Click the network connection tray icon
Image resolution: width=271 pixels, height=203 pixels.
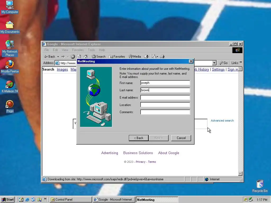pyautogui.click(x=251, y=200)
